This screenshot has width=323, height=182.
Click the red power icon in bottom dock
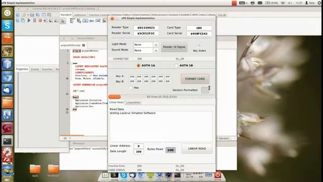click(218, 175)
